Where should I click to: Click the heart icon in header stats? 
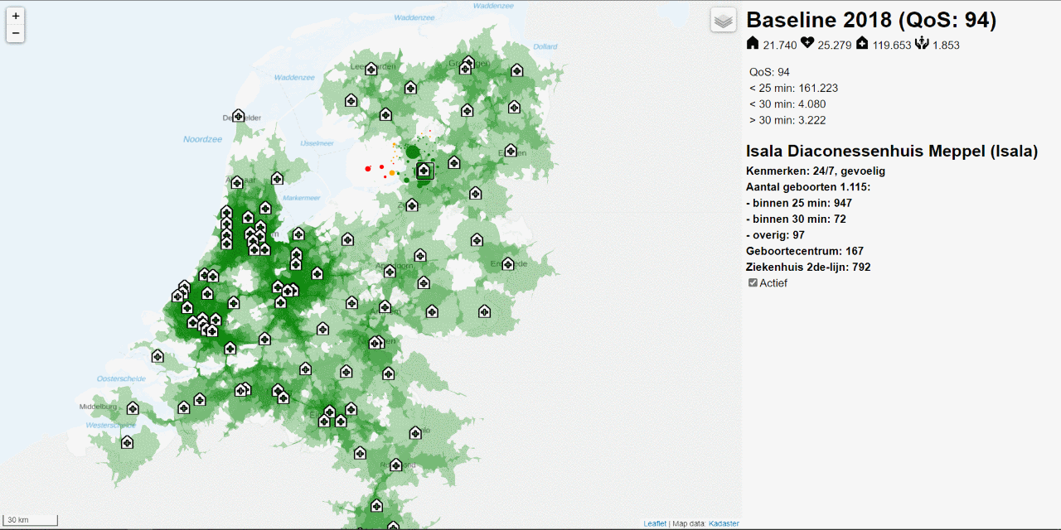coord(807,43)
